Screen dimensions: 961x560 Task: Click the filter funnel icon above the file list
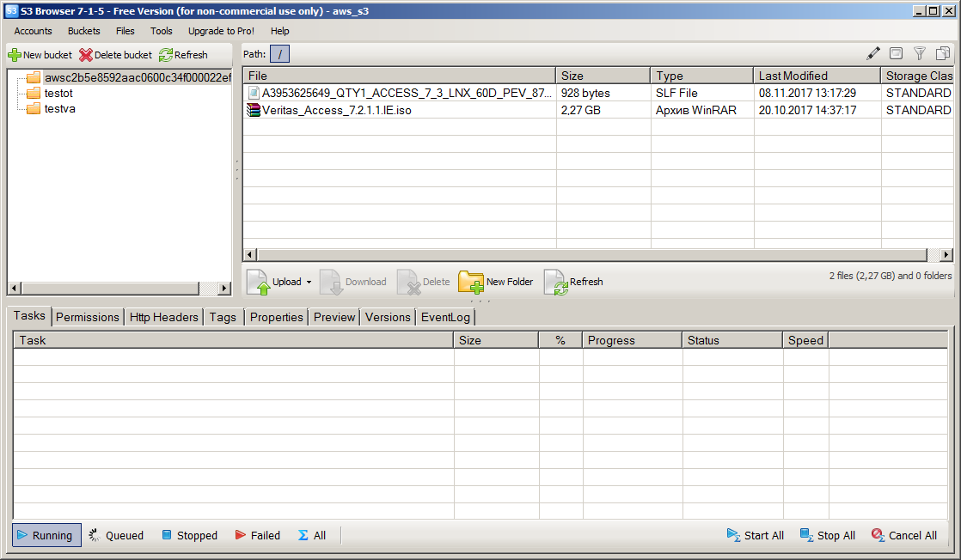click(920, 52)
